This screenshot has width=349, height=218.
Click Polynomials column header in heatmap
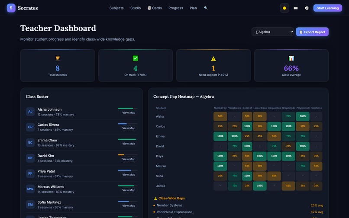click(x=303, y=108)
